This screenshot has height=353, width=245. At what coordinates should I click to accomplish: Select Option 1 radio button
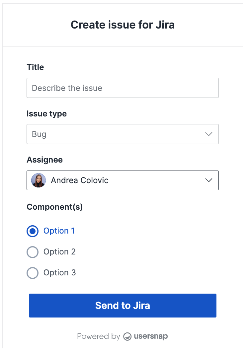(x=33, y=231)
